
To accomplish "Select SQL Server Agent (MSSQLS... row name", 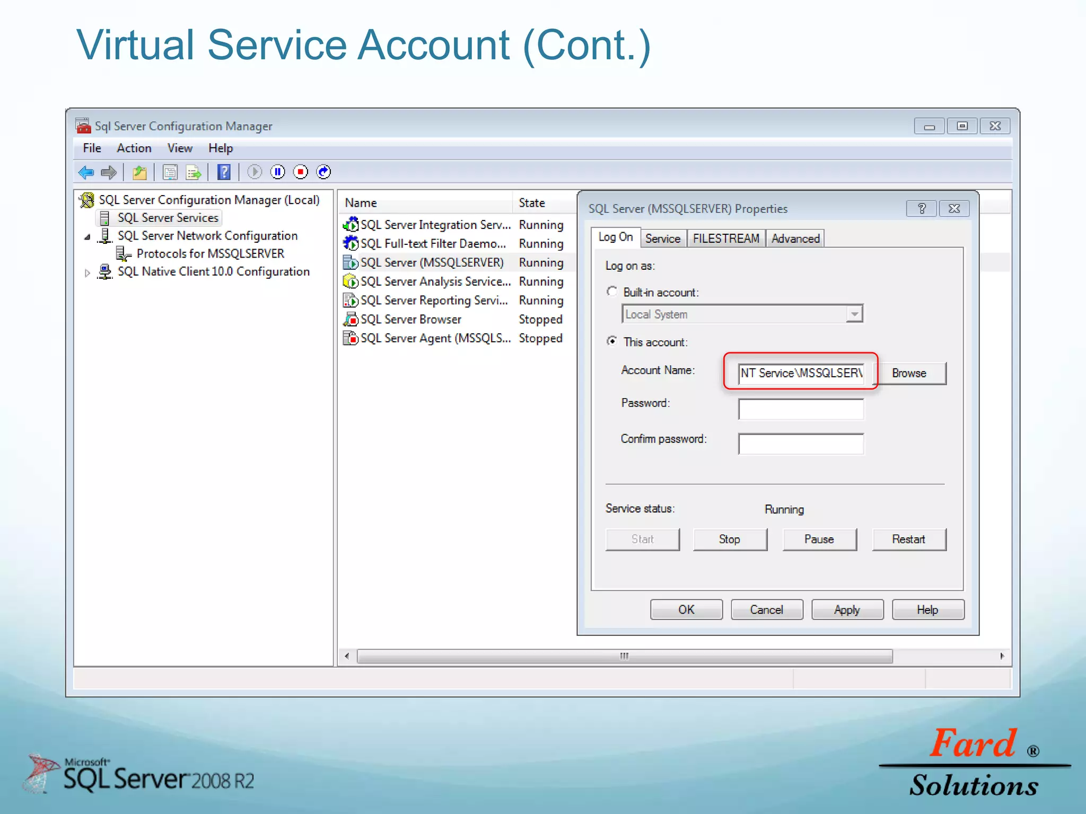I will (x=435, y=338).
